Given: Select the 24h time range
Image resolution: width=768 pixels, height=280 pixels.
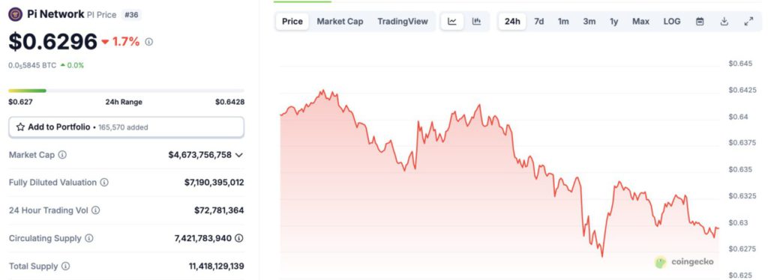Looking at the screenshot, I should pyautogui.click(x=512, y=22).
